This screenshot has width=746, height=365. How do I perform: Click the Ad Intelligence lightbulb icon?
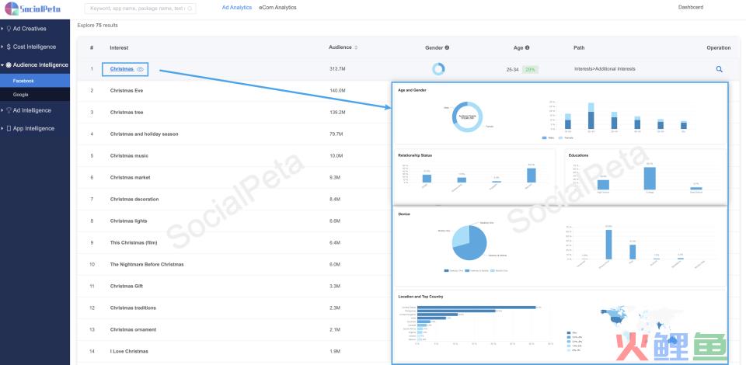tap(9, 110)
